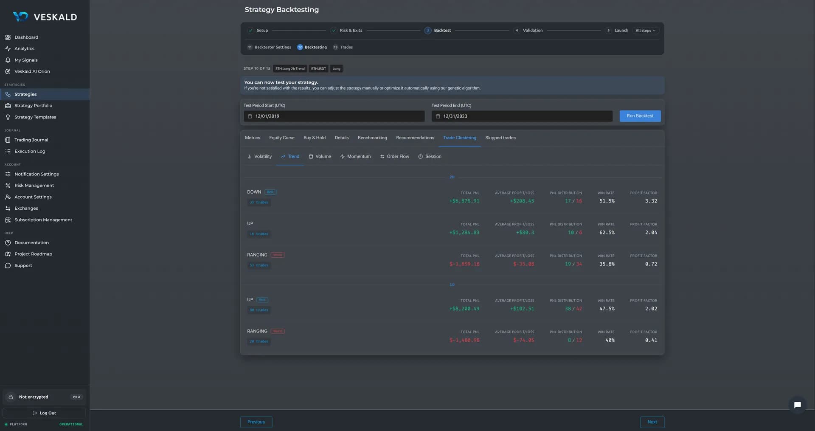
Task: Click the PRO plan badge
Action: pos(76,397)
